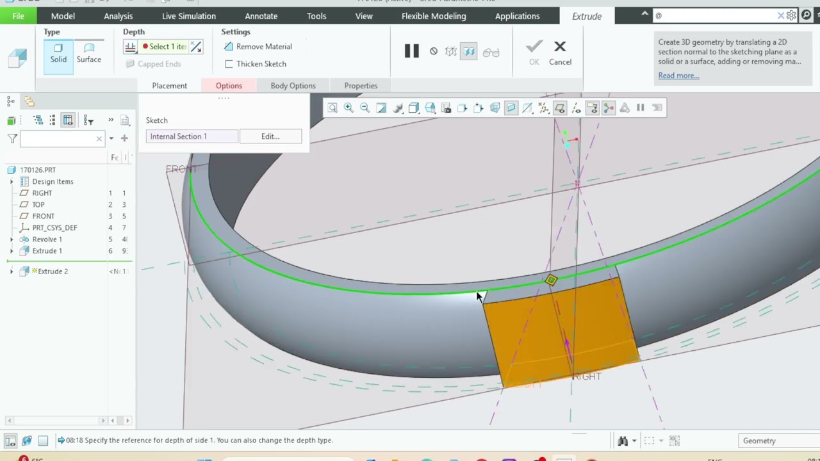
Task: Switch to the Annotate ribbon tab
Action: click(x=261, y=16)
